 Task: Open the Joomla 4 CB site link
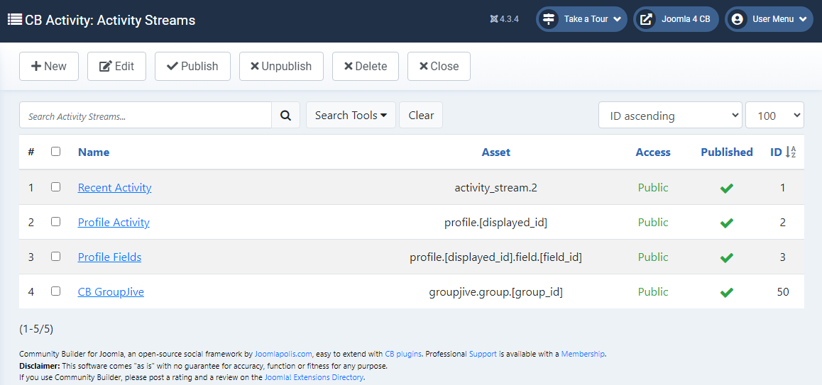676,19
